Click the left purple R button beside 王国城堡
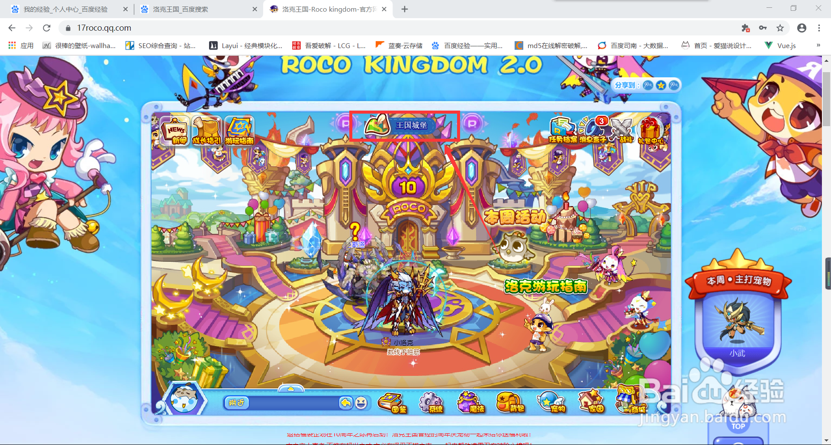This screenshot has width=831, height=445. click(345, 124)
